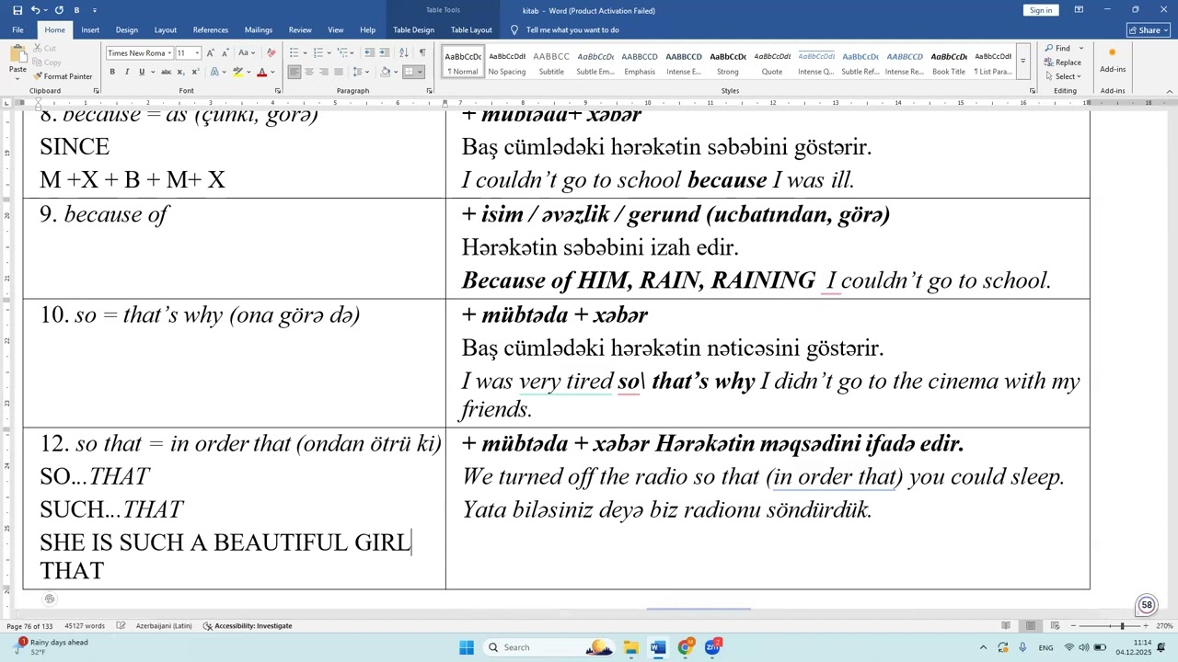Toggle Superscript formatting
Viewport: 1178px width, 662px height.
(x=194, y=72)
